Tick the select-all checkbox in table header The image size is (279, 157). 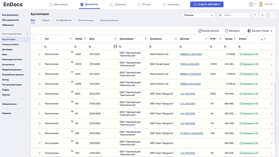click(x=35, y=39)
